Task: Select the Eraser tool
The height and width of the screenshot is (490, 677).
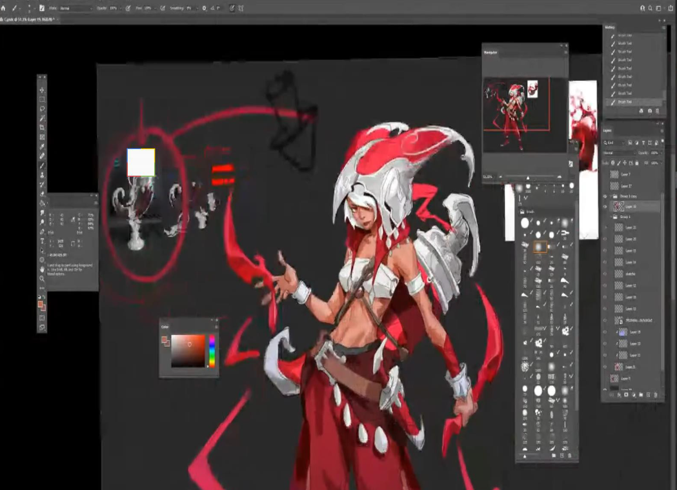Action: coord(42,194)
